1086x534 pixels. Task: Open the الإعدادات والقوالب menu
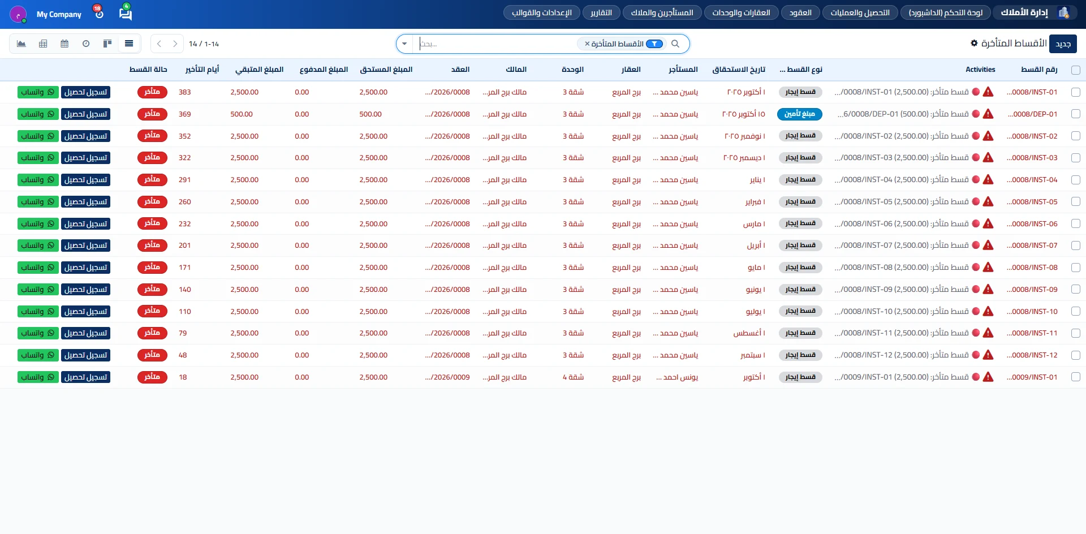542,12
